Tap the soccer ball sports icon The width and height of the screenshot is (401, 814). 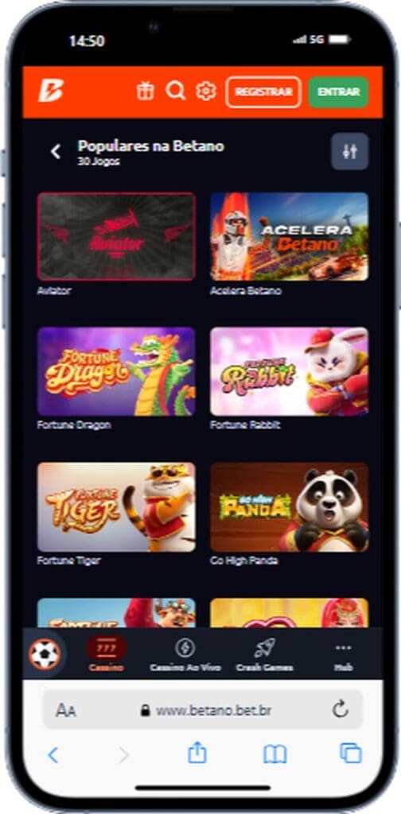click(x=45, y=655)
